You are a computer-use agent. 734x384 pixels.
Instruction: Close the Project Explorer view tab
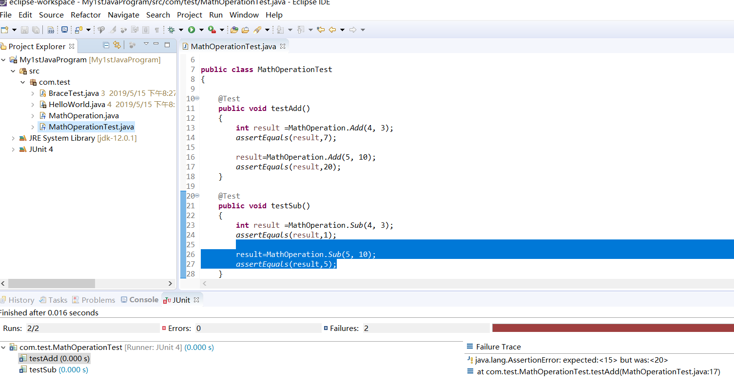72,46
